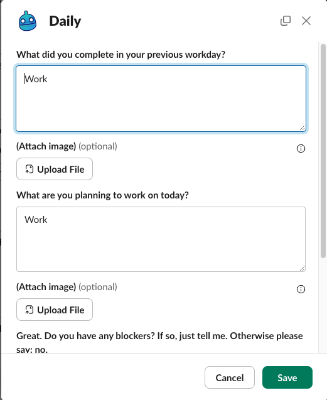Save the Daily standup answers
The height and width of the screenshot is (400, 327).
tap(287, 377)
